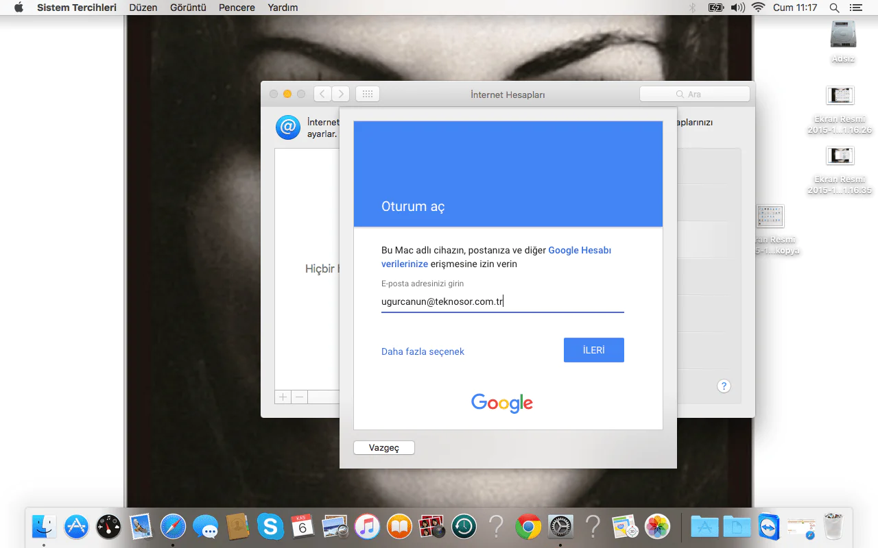Viewport: 878px width, 548px height.
Task: Go back in System Preferences toolbar
Action: (322, 94)
